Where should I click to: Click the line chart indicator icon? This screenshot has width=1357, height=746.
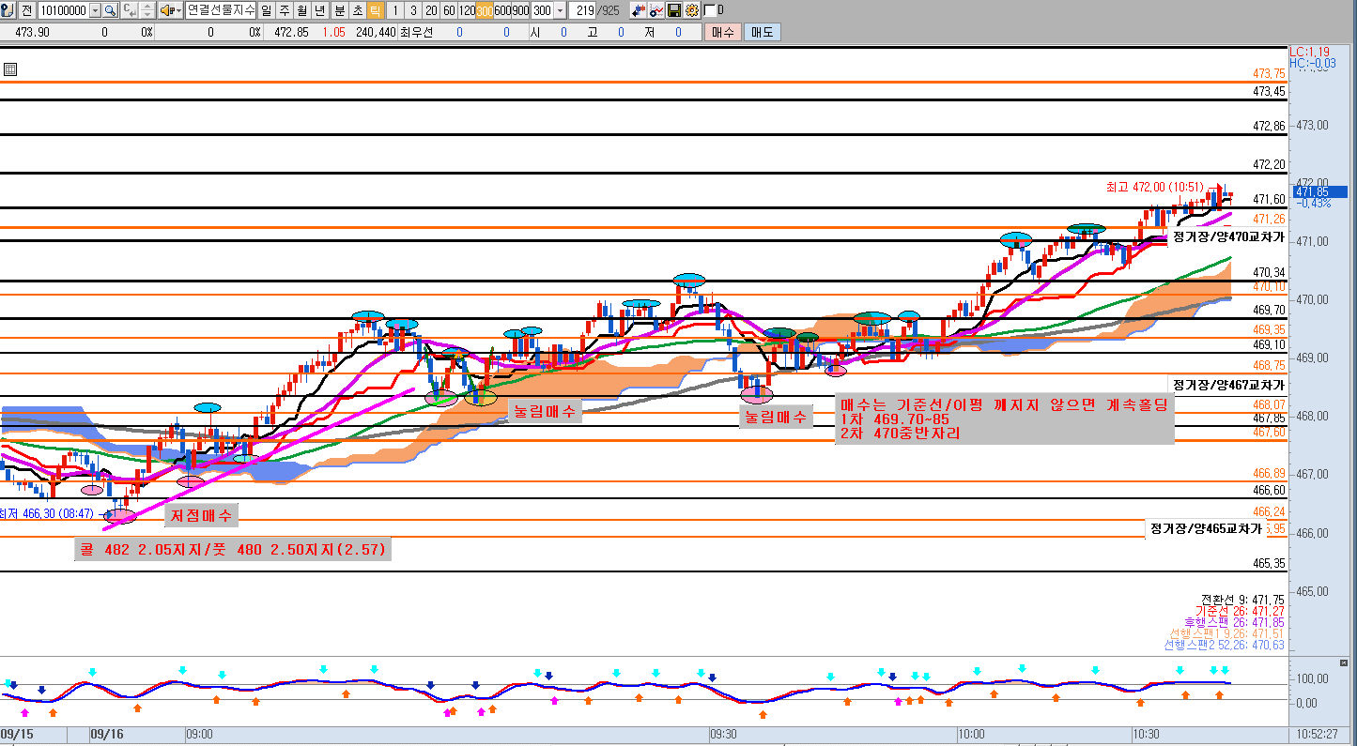[656, 10]
